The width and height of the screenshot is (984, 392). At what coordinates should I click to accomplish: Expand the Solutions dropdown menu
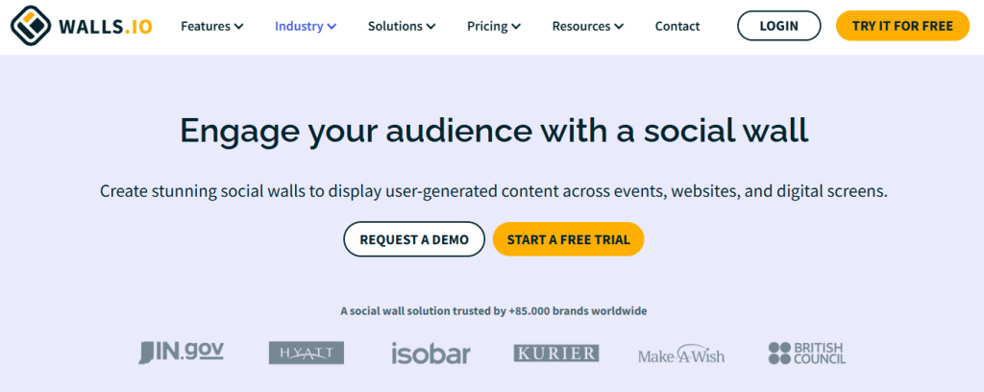coord(401,26)
